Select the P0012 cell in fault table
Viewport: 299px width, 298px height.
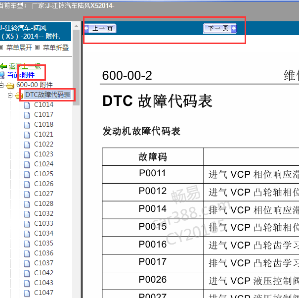(x=153, y=192)
